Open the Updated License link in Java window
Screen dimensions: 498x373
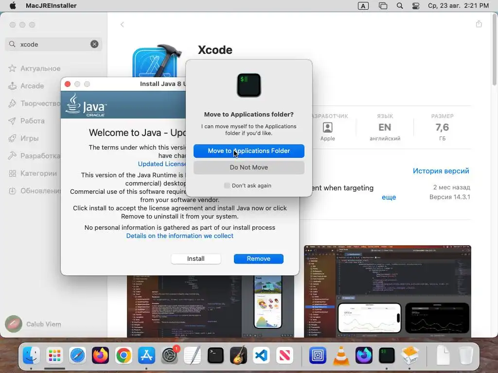coord(162,164)
